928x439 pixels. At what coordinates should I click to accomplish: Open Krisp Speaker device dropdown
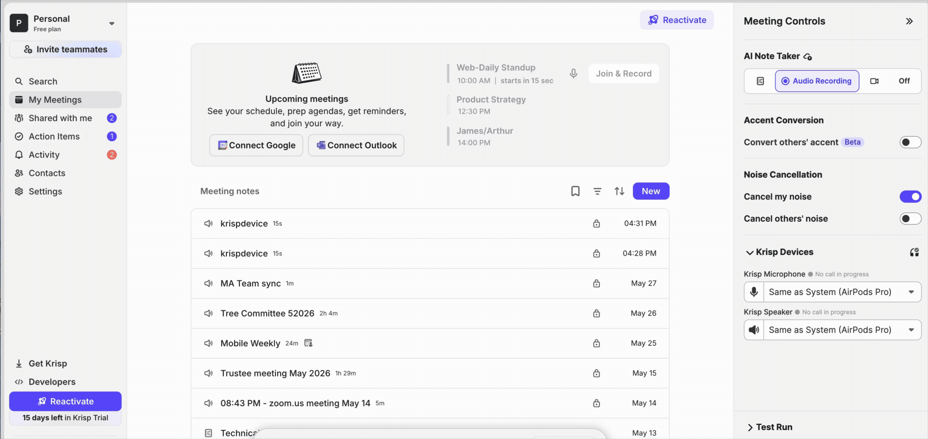(x=842, y=330)
